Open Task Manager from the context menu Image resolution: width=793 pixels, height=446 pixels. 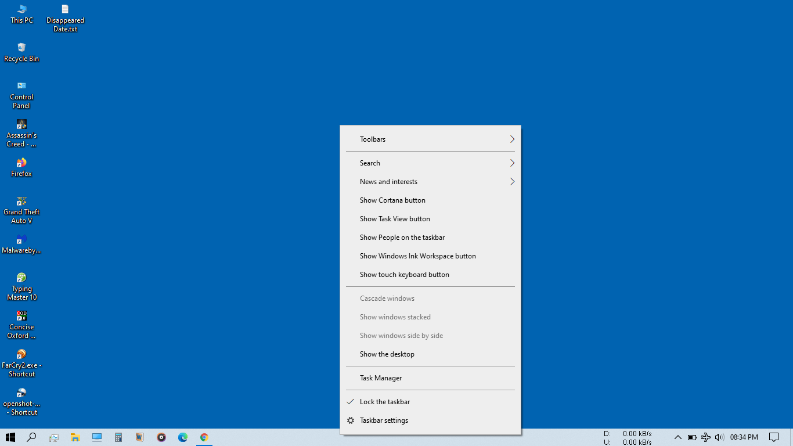pyautogui.click(x=380, y=377)
